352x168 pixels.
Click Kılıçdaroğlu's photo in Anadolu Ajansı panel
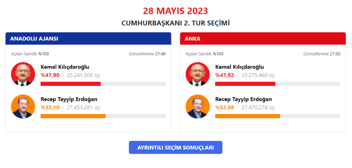coord(23,74)
